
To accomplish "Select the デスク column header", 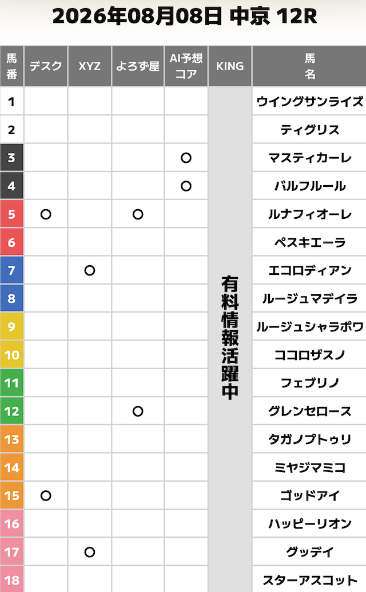I will (46, 66).
